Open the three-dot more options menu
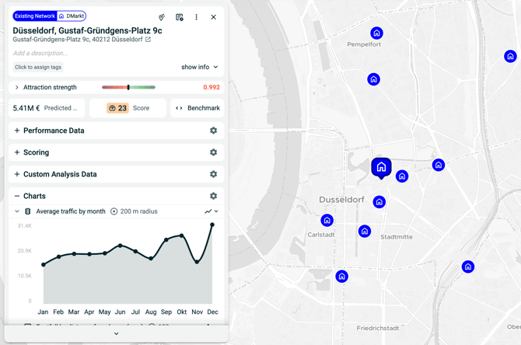 click(197, 17)
